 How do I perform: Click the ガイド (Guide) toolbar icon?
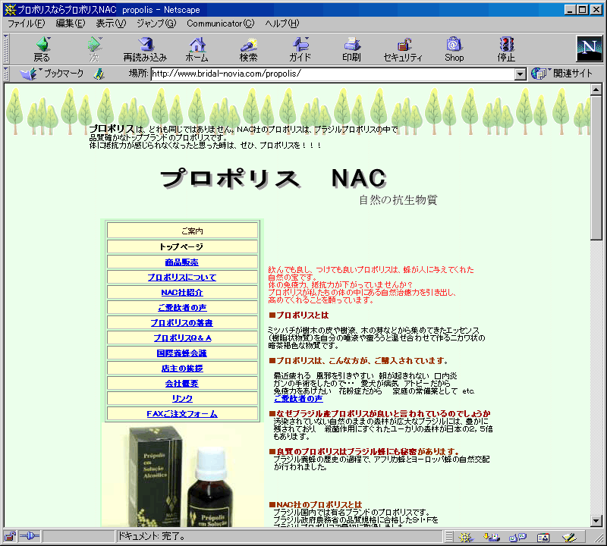pos(300,49)
